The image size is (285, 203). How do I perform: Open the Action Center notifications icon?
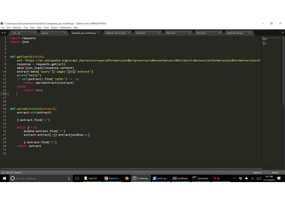(279, 178)
